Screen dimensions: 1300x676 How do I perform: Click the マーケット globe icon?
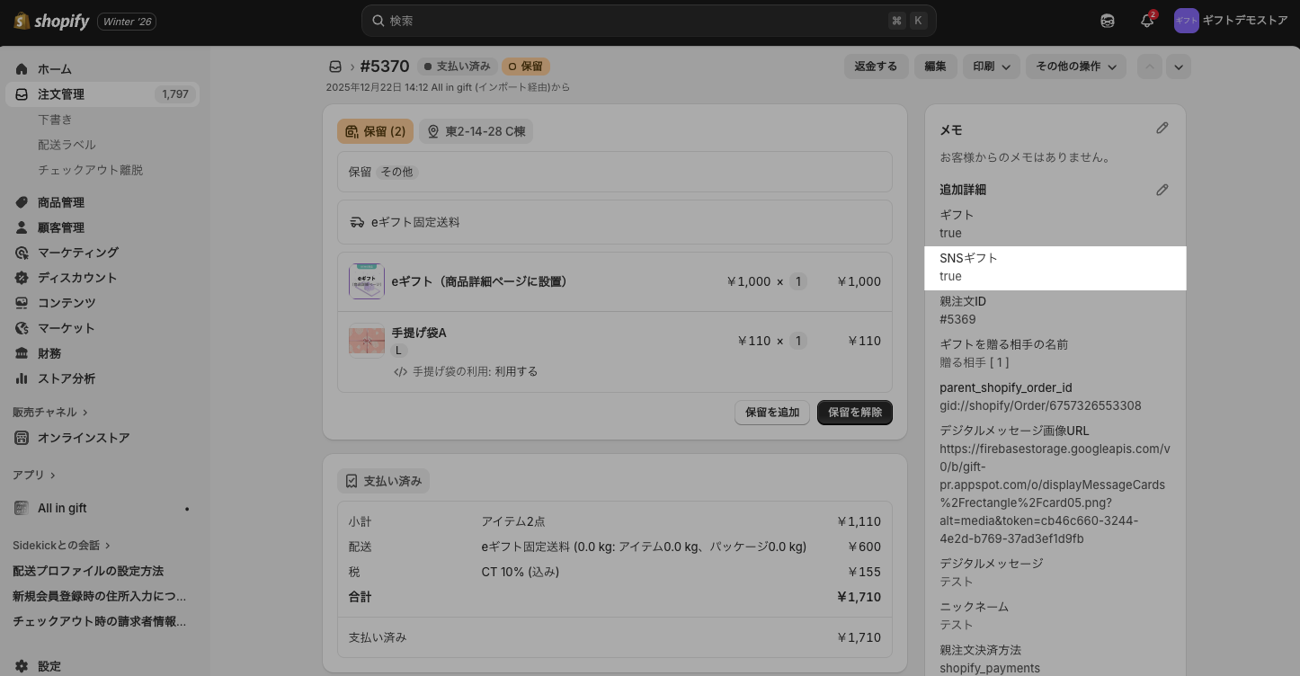pyautogui.click(x=22, y=328)
